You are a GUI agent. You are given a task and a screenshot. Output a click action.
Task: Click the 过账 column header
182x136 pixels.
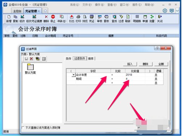23,36
